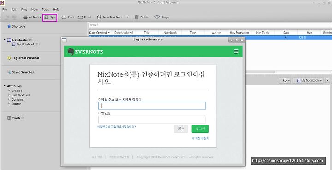This screenshot has height=170, width=332.
Task: Focus the Search field above the note list
Action: click(x=210, y=25)
